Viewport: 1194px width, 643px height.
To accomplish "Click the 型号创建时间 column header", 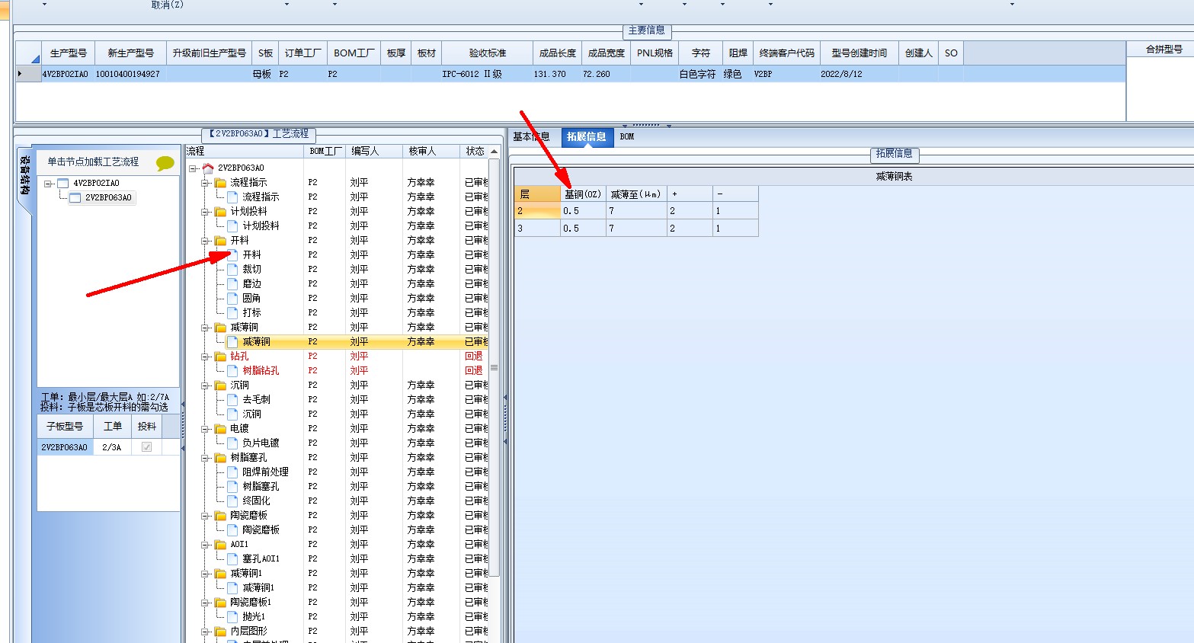I will point(859,53).
